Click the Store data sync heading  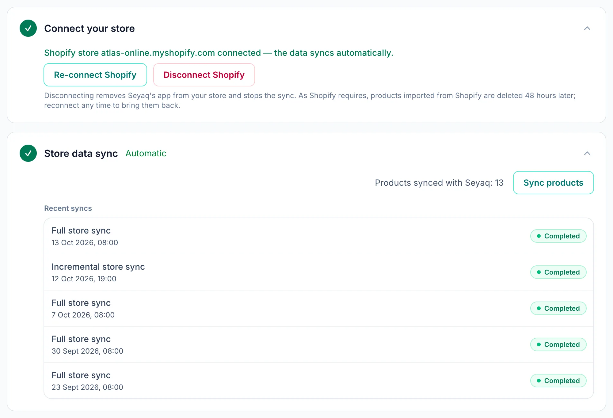81,154
